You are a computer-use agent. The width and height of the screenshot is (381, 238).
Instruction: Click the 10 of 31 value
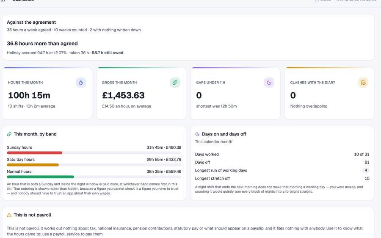362,155
